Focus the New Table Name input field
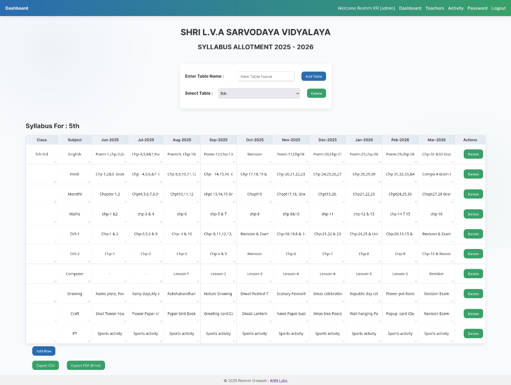The height and width of the screenshot is (385, 511). (266, 77)
